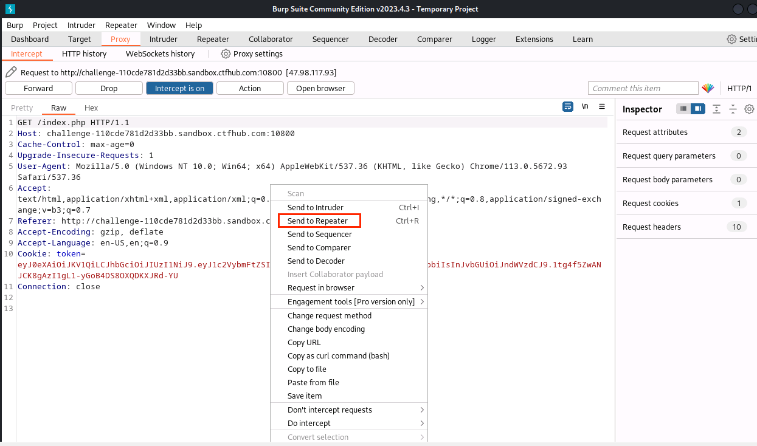Click the 'Comment this item' input field
This screenshot has width=757, height=446.
[643, 88]
